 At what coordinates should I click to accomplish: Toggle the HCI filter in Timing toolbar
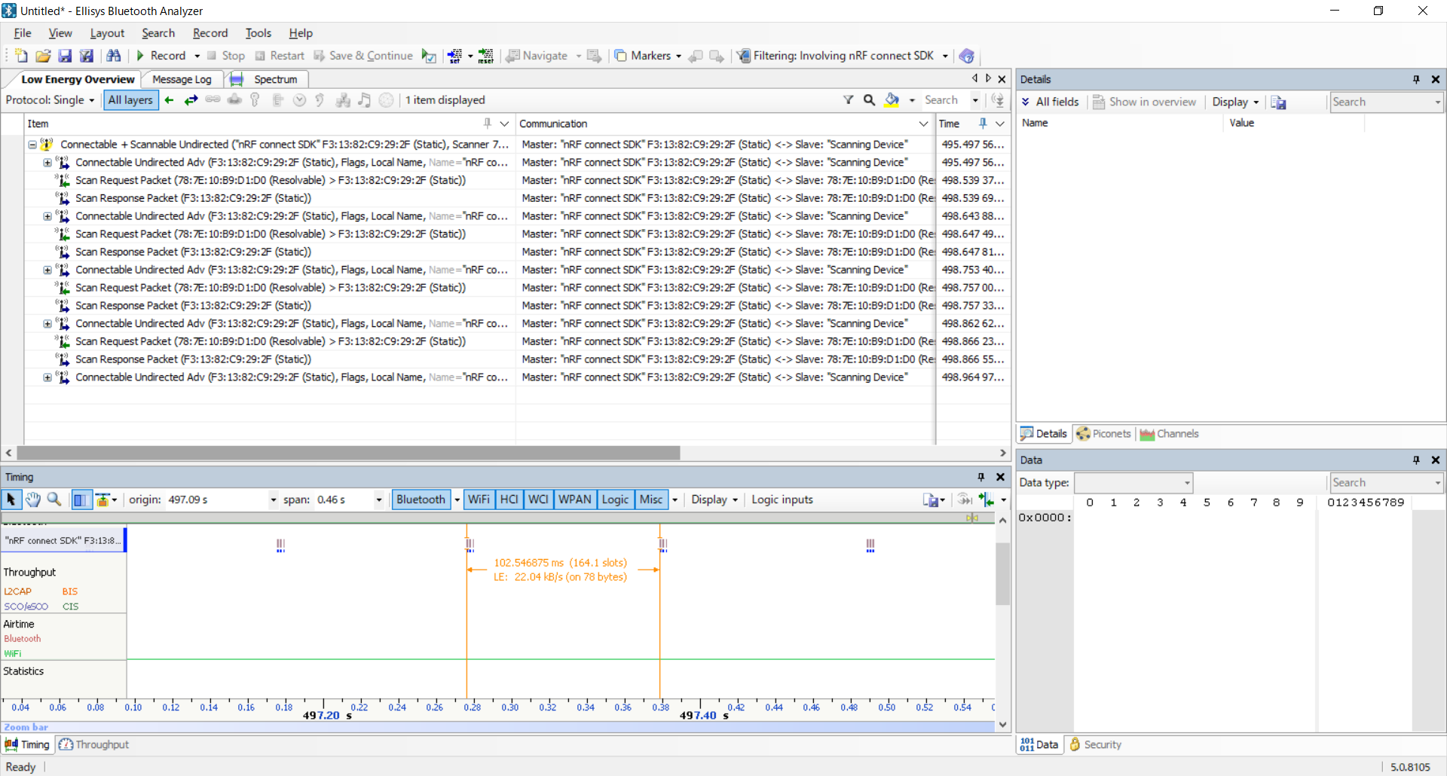point(509,500)
